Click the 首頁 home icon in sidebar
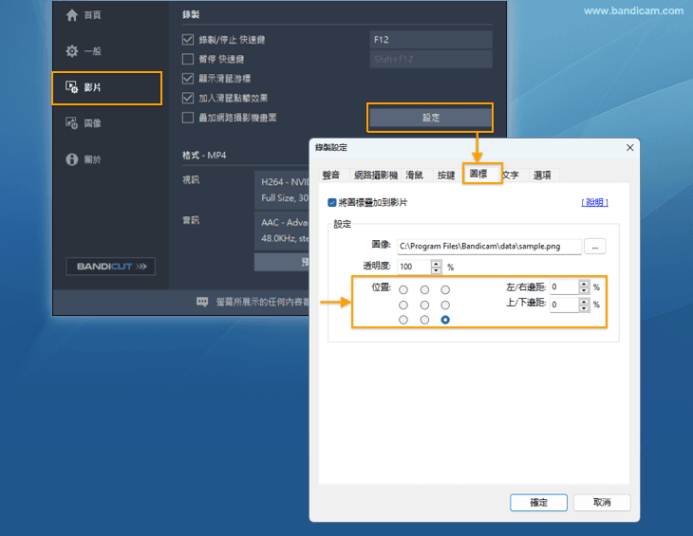The height and width of the screenshot is (536, 693). pos(71,16)
